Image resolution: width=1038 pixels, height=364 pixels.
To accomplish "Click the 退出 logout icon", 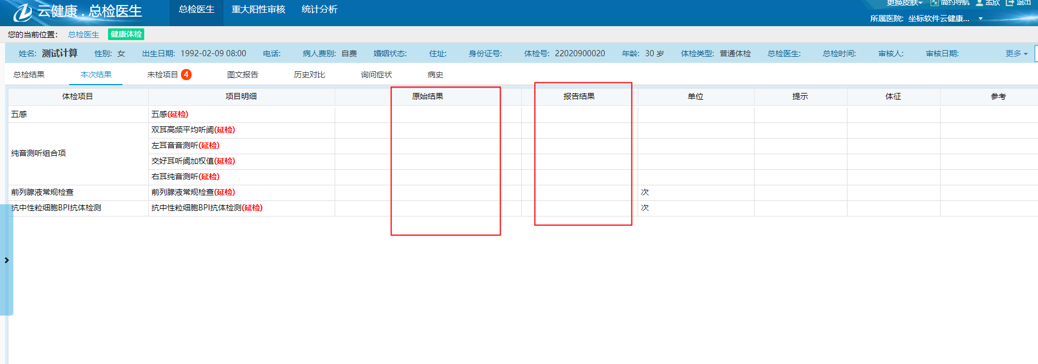I will pyautogui.click(x=1010, y=3).
